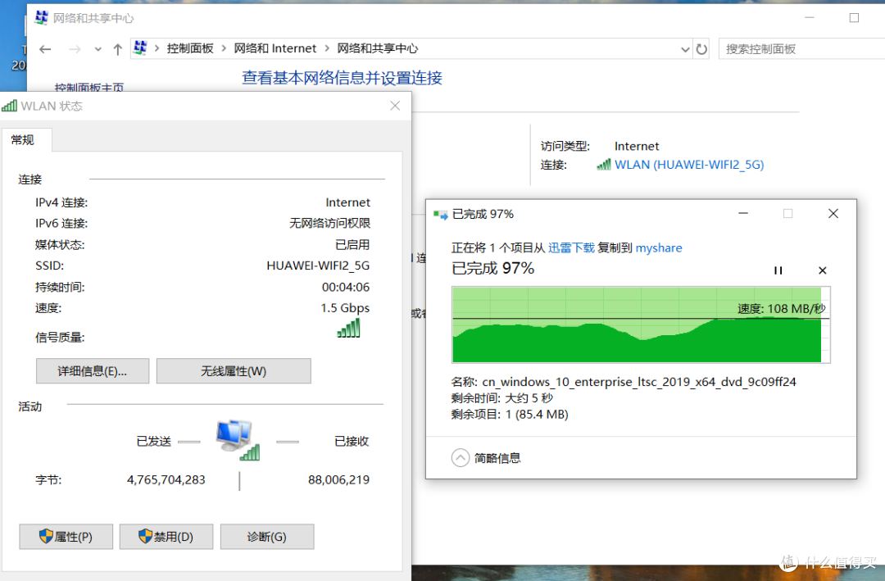Open WLAN (HUAWEI-WIFI2_5G) connection link
This screenshot has width=885, height=581.
point(689,165)
